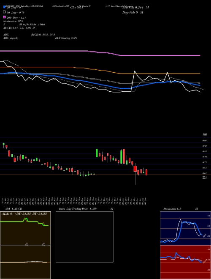Click the 0.92 price axis label
This screenshot has height=279, width=211.
coord(204,146)
